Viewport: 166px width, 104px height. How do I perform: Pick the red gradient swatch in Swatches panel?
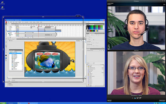91,31
